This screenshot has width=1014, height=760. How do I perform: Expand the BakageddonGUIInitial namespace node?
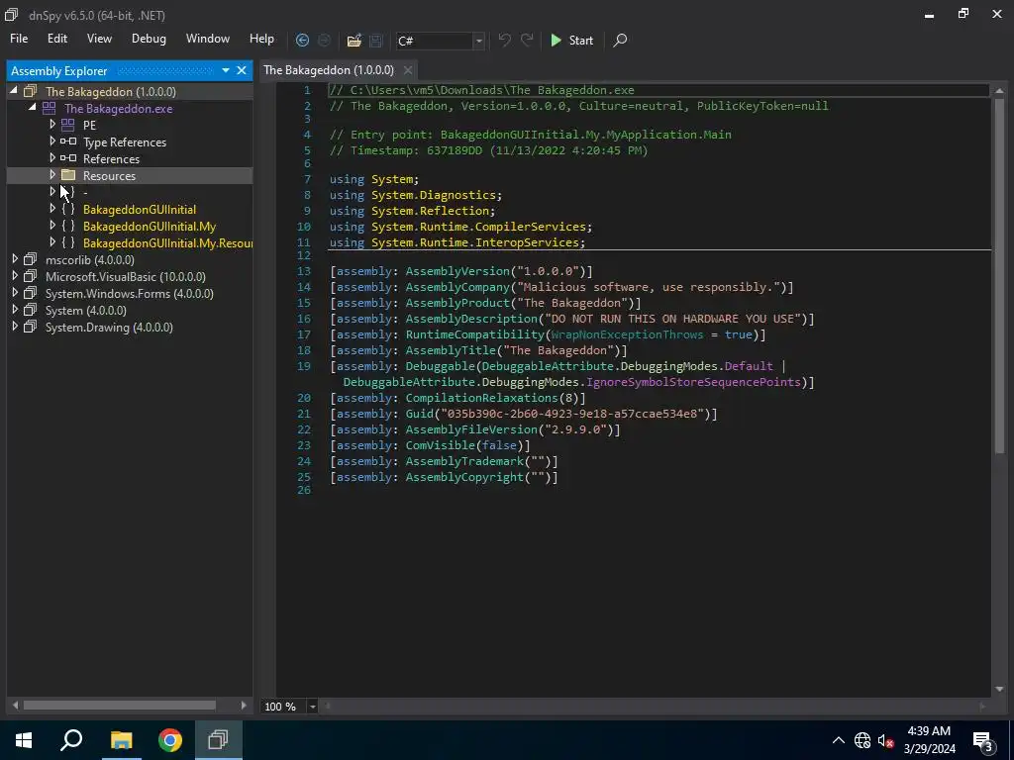point(52,208)
